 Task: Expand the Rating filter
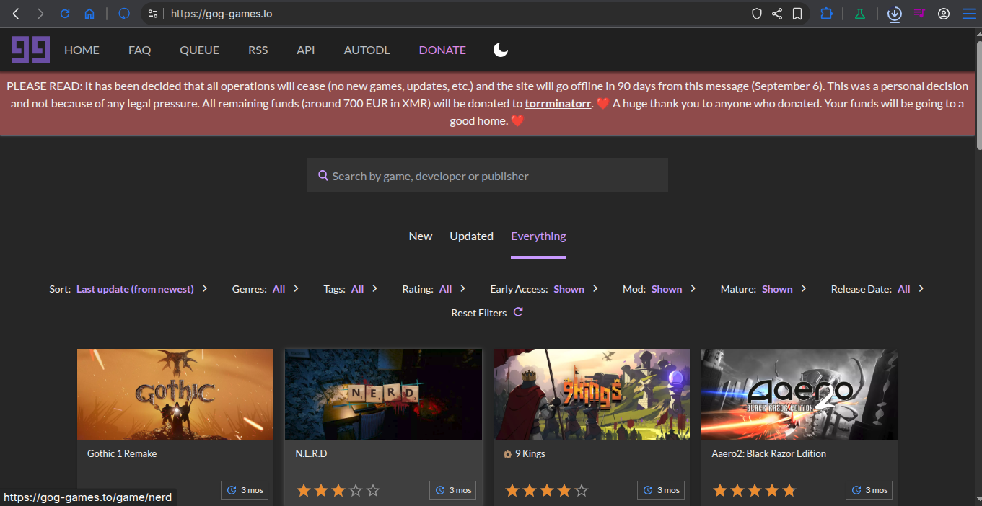click(x=434, y=289)
